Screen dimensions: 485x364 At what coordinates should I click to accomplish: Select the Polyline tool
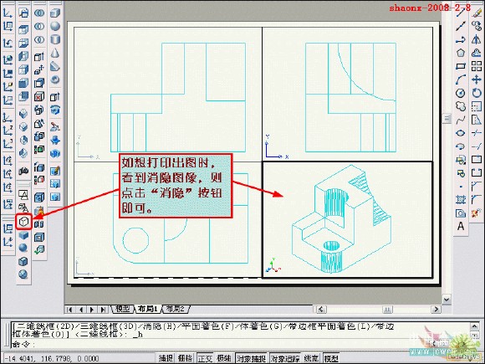pos(461,39)
